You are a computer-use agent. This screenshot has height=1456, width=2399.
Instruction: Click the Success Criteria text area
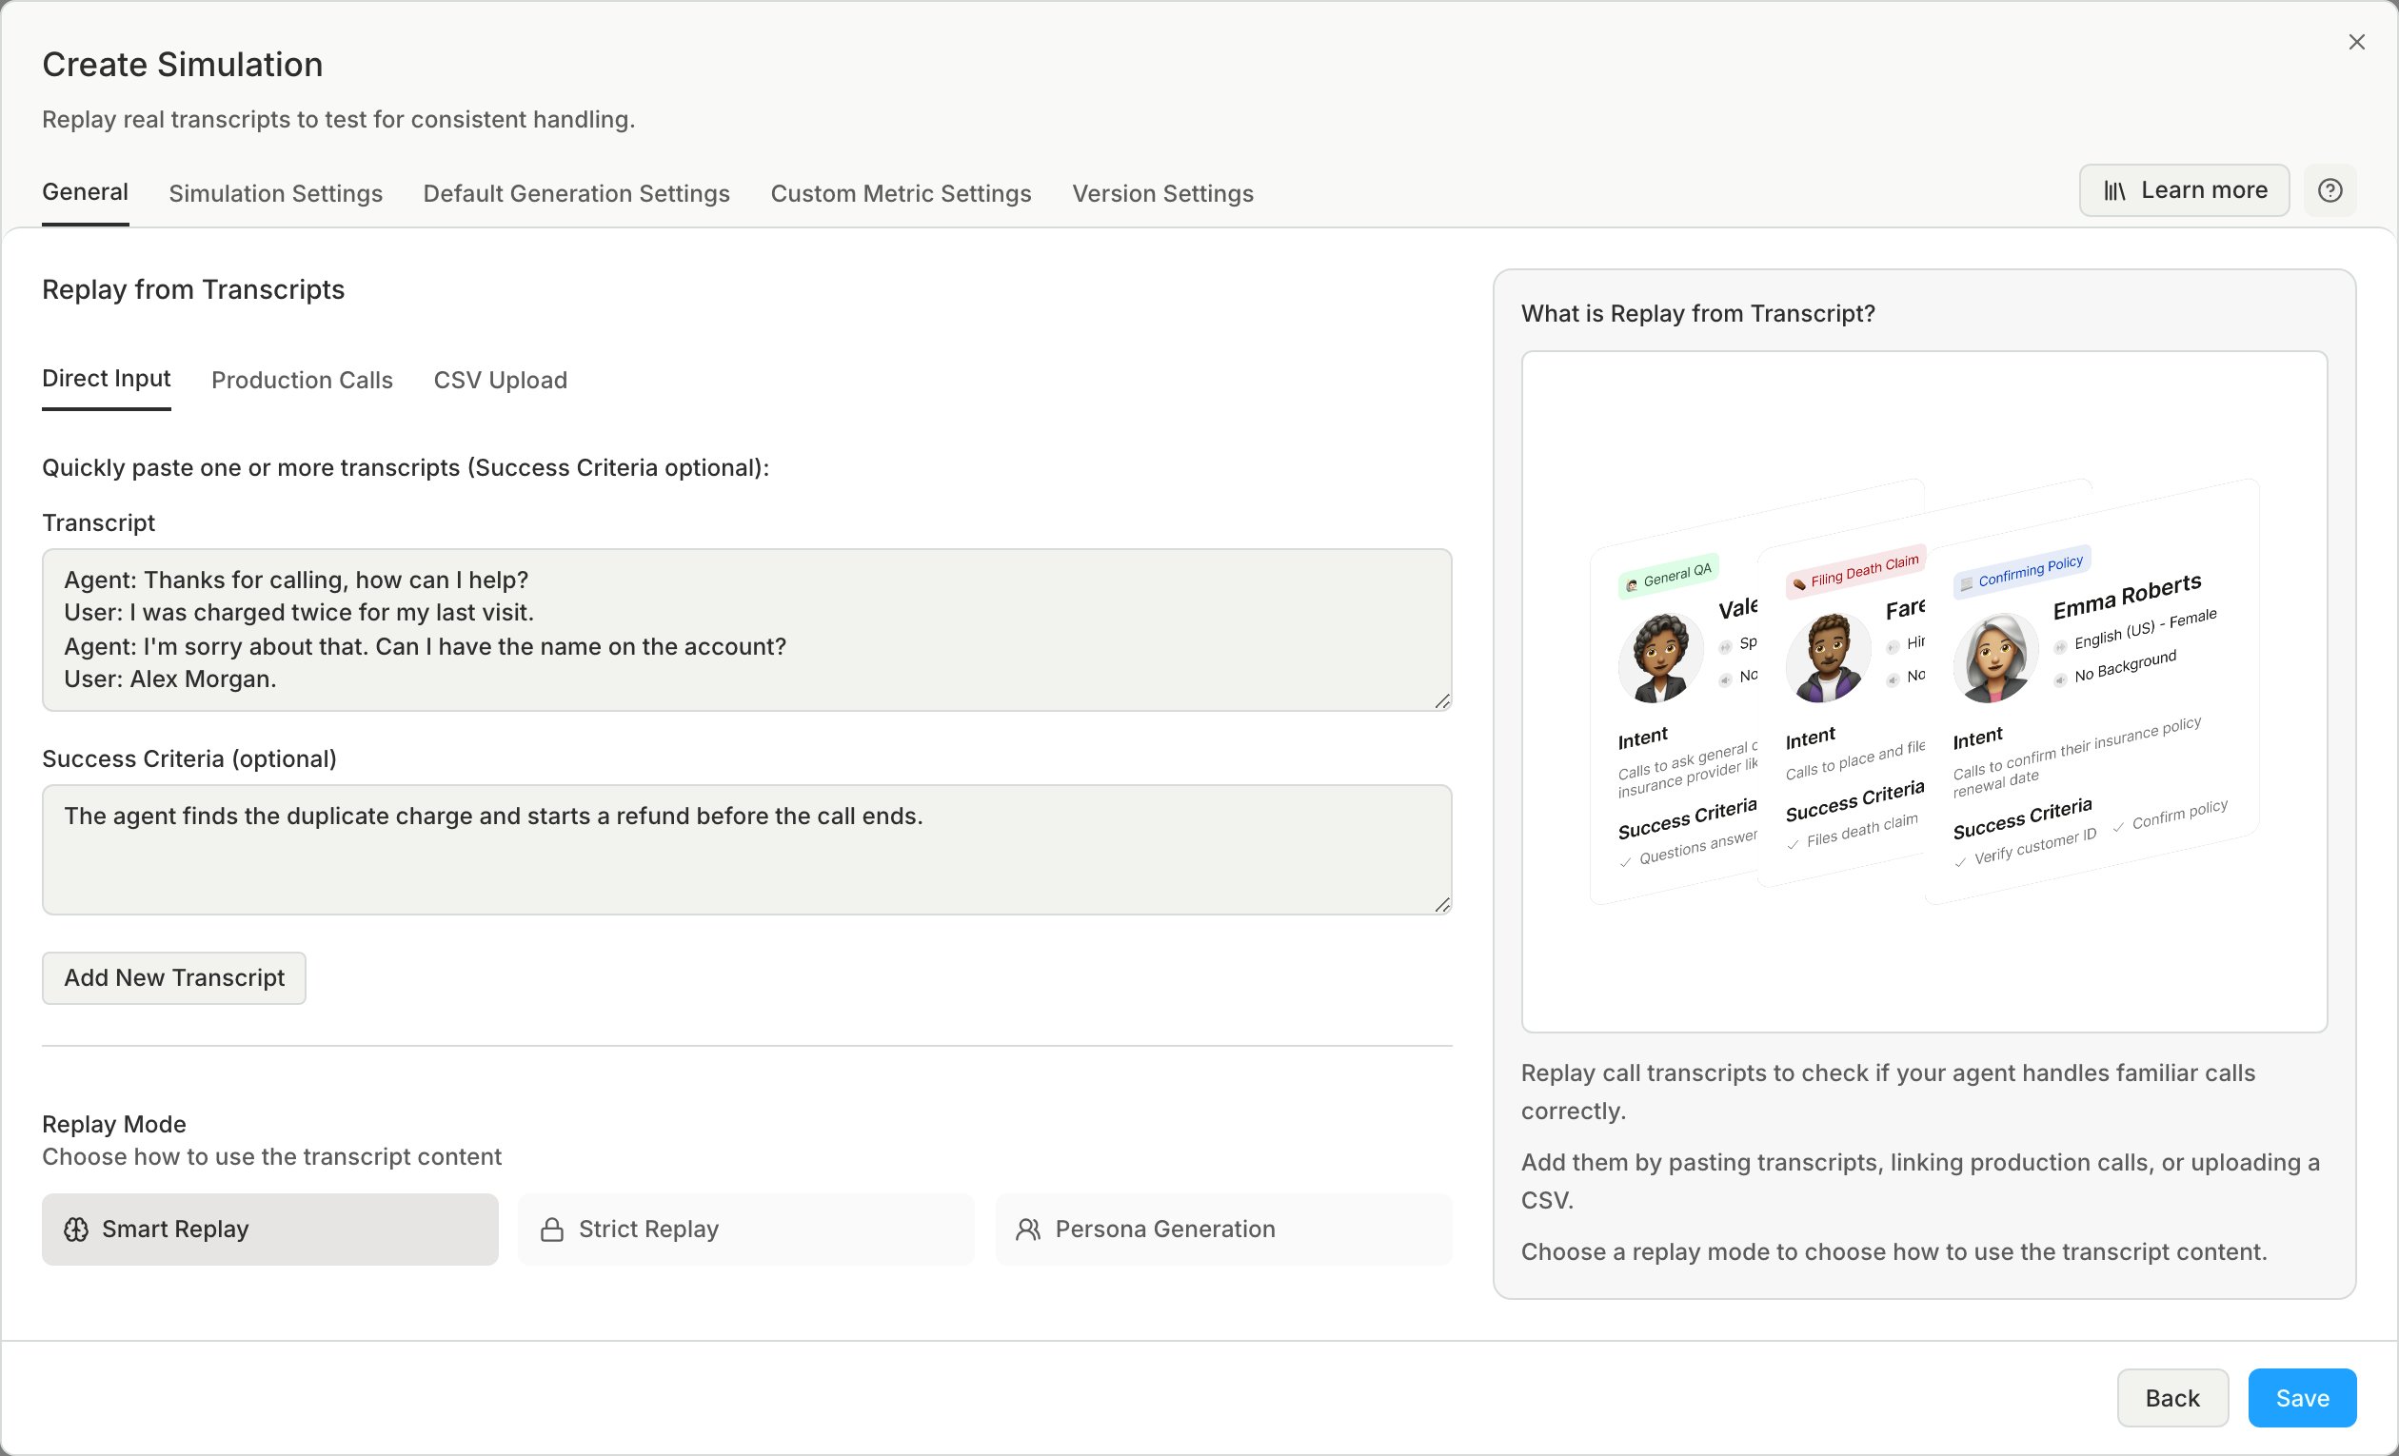coord(746,850)
